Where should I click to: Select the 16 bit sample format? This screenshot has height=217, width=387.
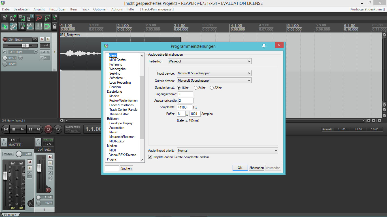coord(183,88)
